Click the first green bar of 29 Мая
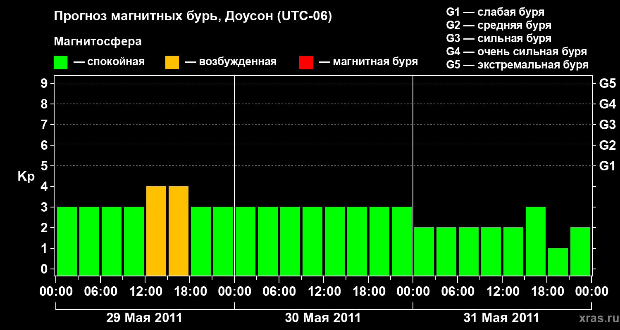 coord(67,241)
